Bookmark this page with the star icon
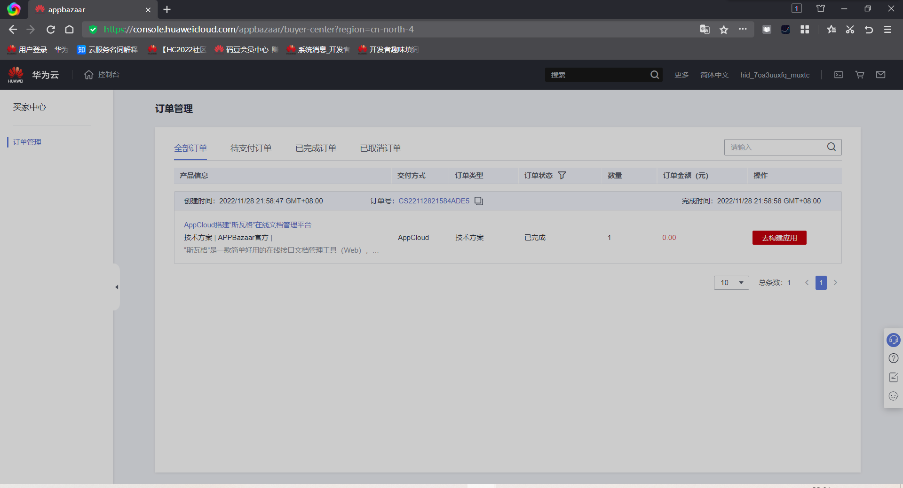 [724, 30]
